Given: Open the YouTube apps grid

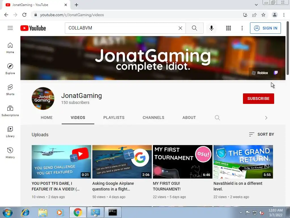Looking at the screenshot, I should (229, 28).
